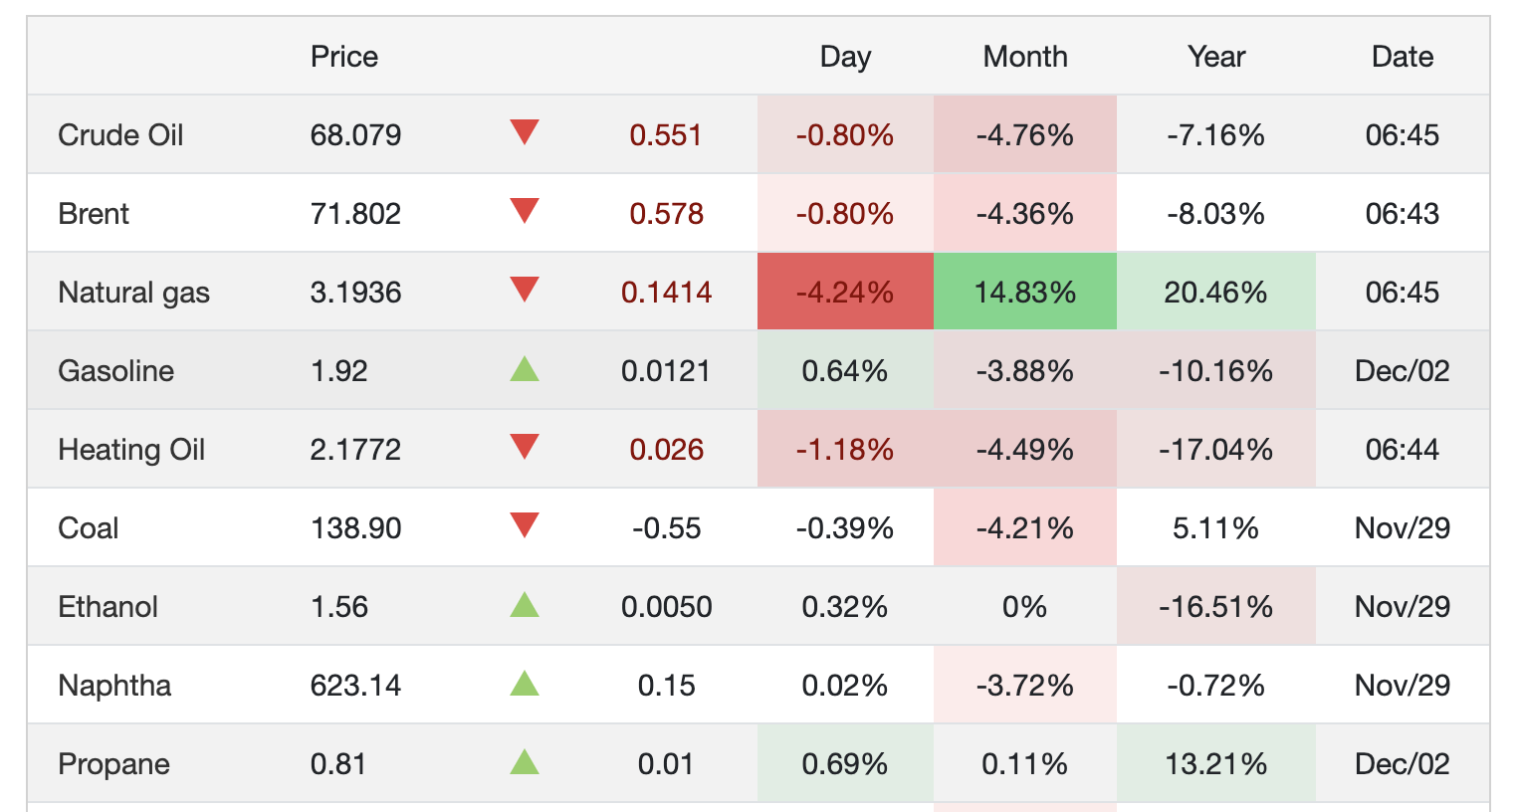The height and width of the screenshot is (812, 1519).
Task: Select Heating Oil price 2.1772
Action: point(355,449)
